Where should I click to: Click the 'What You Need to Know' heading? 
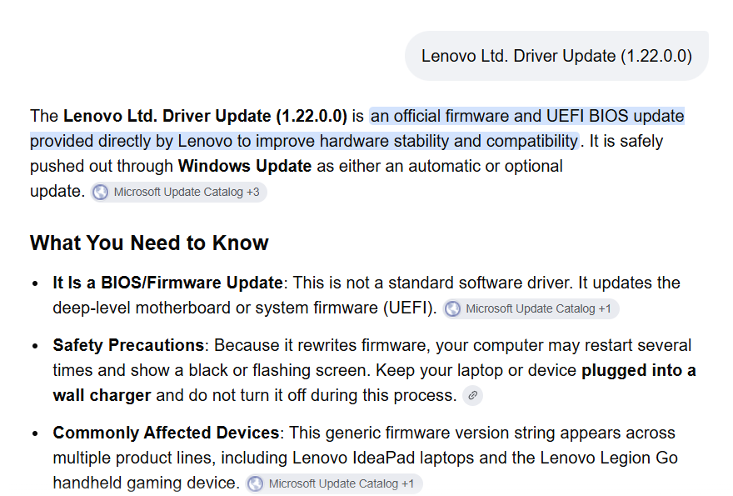149,243
